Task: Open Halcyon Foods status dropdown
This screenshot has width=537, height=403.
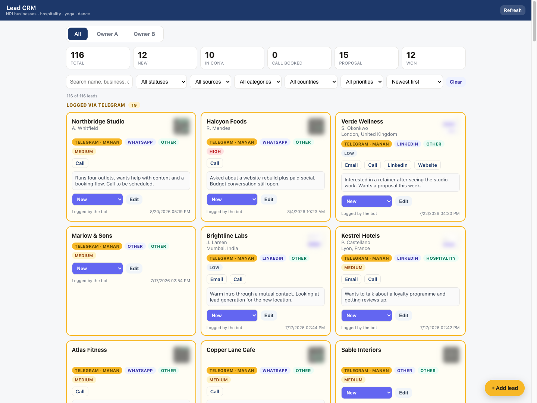Action: 232,200
